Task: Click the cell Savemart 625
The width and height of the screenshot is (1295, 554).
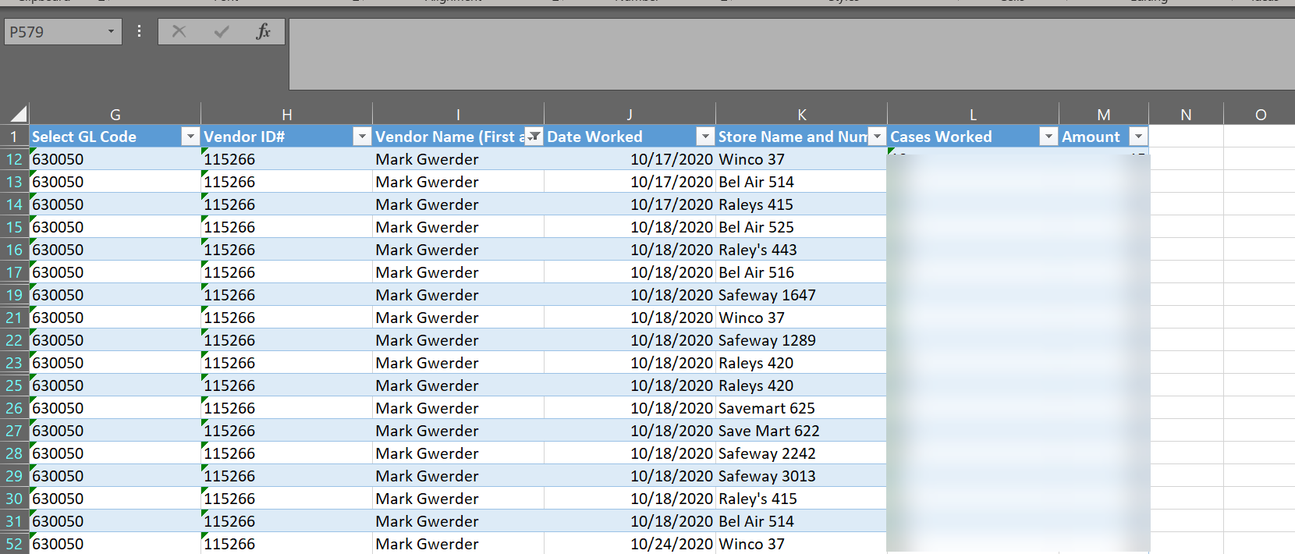Action: coord(801,408)
